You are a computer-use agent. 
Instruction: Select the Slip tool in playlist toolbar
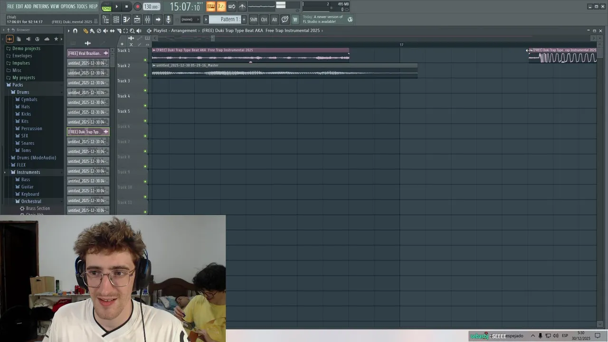click(x=112, y=31)
